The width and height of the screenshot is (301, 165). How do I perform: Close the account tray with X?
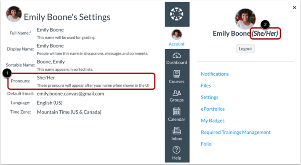294,8
